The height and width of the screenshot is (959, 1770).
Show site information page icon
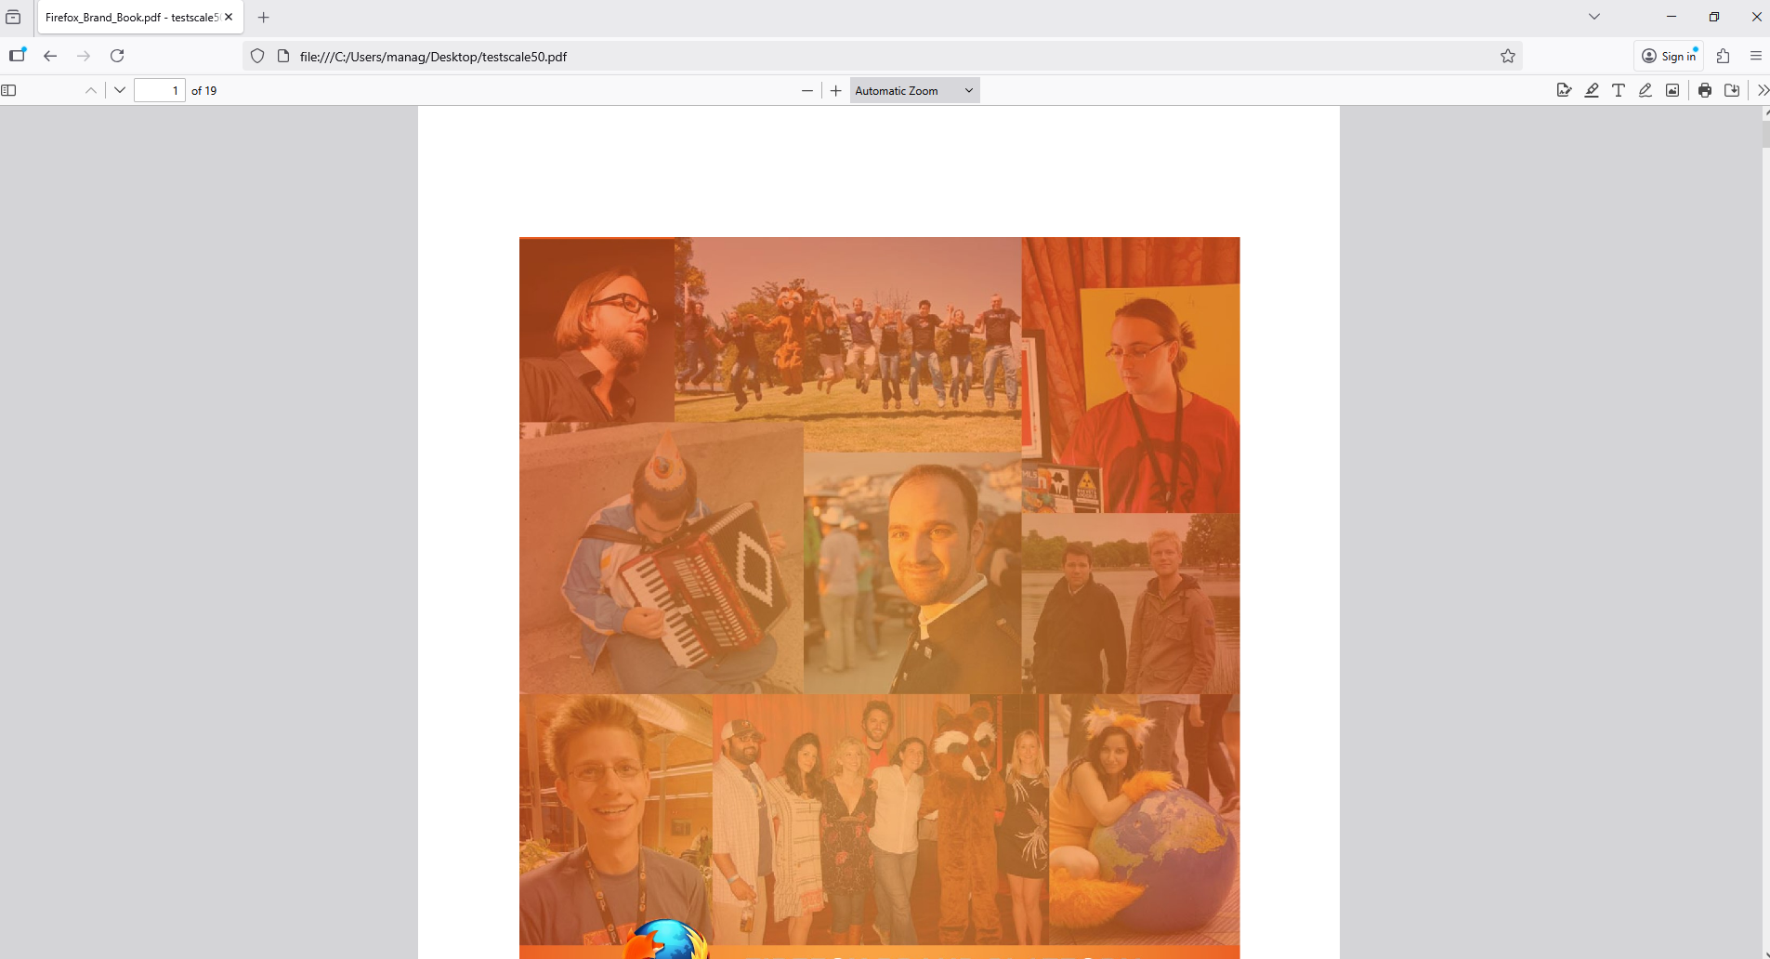(x=283, y=56)
